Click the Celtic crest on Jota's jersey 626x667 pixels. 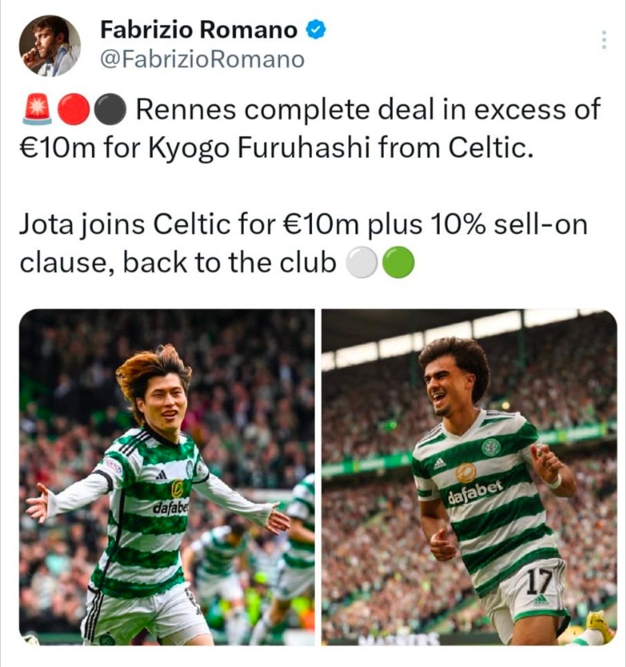(x=491, y=448)
